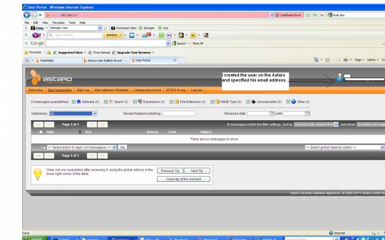The image size is (385, 240).
Task: Click the Close tip of the moment button
Action: [183, 179]
